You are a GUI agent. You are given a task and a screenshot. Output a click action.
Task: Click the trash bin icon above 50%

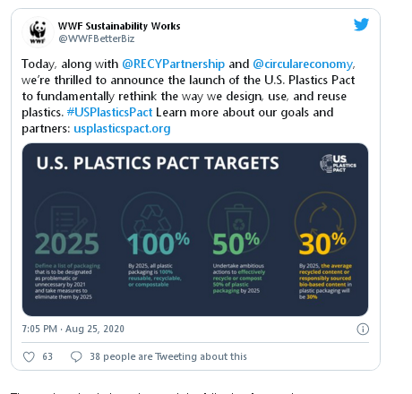tap(238, 218)
